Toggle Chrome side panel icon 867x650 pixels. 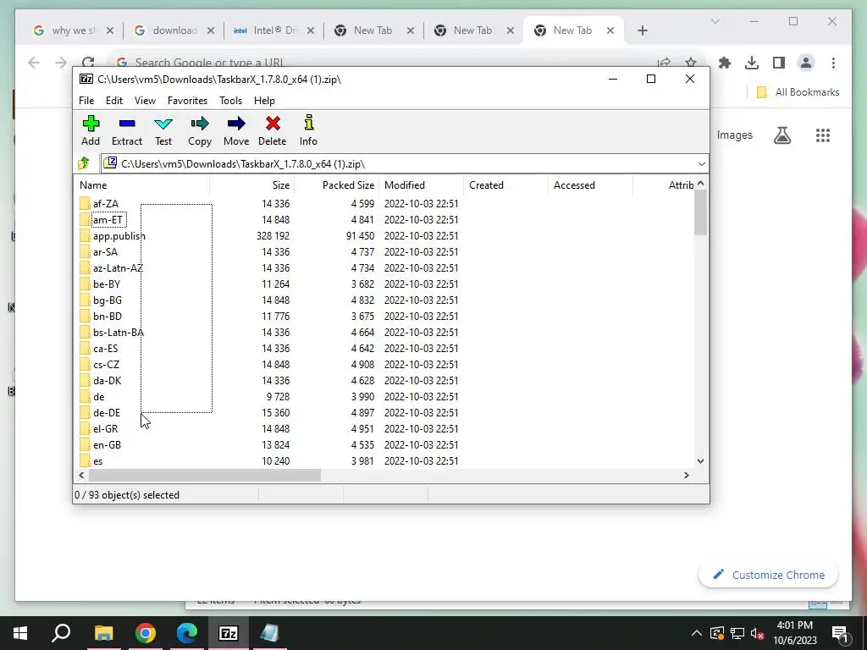(x=779, y=63)
